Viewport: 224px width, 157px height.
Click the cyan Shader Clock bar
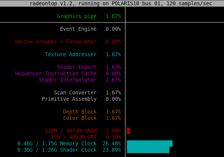(x=148, y=150)
